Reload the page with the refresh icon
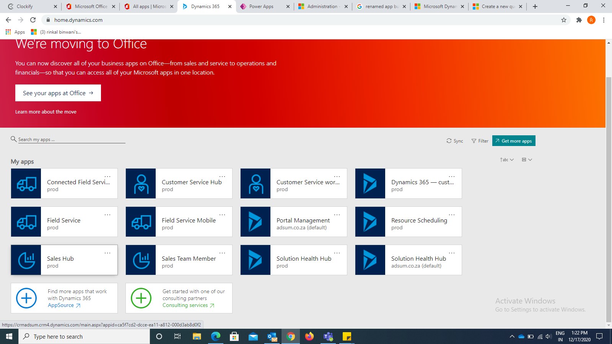This screenshot has width=612, height=344. point(33,20)
